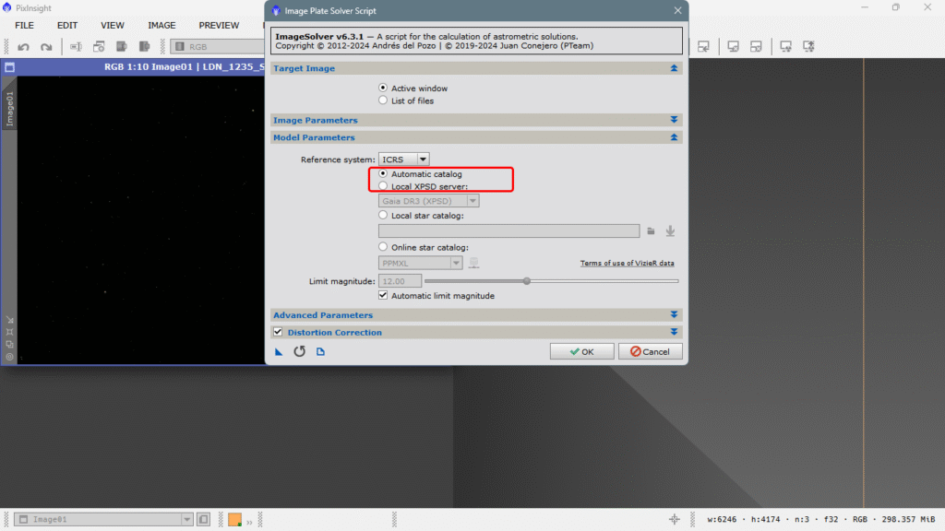Click the window-with-clock toolbar icon
The width and height of the screenshot is (945, 531).
[x=99, y=47]
